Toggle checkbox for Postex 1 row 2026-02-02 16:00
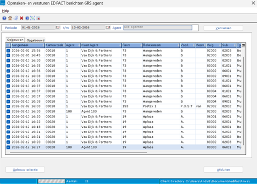This screenshot has height=184, width=257. (8, 106)
